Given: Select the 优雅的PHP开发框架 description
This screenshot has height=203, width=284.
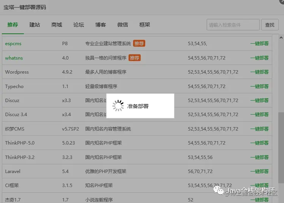Looking at the screenshot, I should [x=105, y=171].
